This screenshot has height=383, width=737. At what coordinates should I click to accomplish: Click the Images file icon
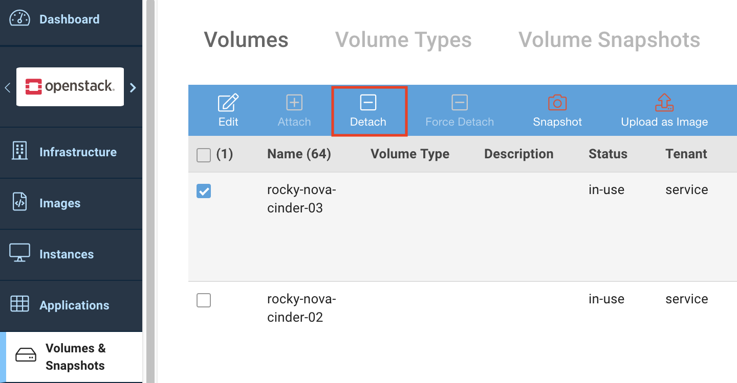(19, 202)
